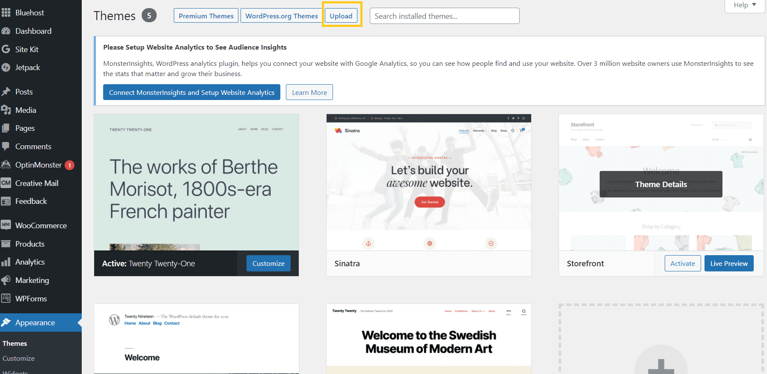Viewport: 767px width, 374px height.
Task: Click the Jetpack lightning icon
Action: 6,68
